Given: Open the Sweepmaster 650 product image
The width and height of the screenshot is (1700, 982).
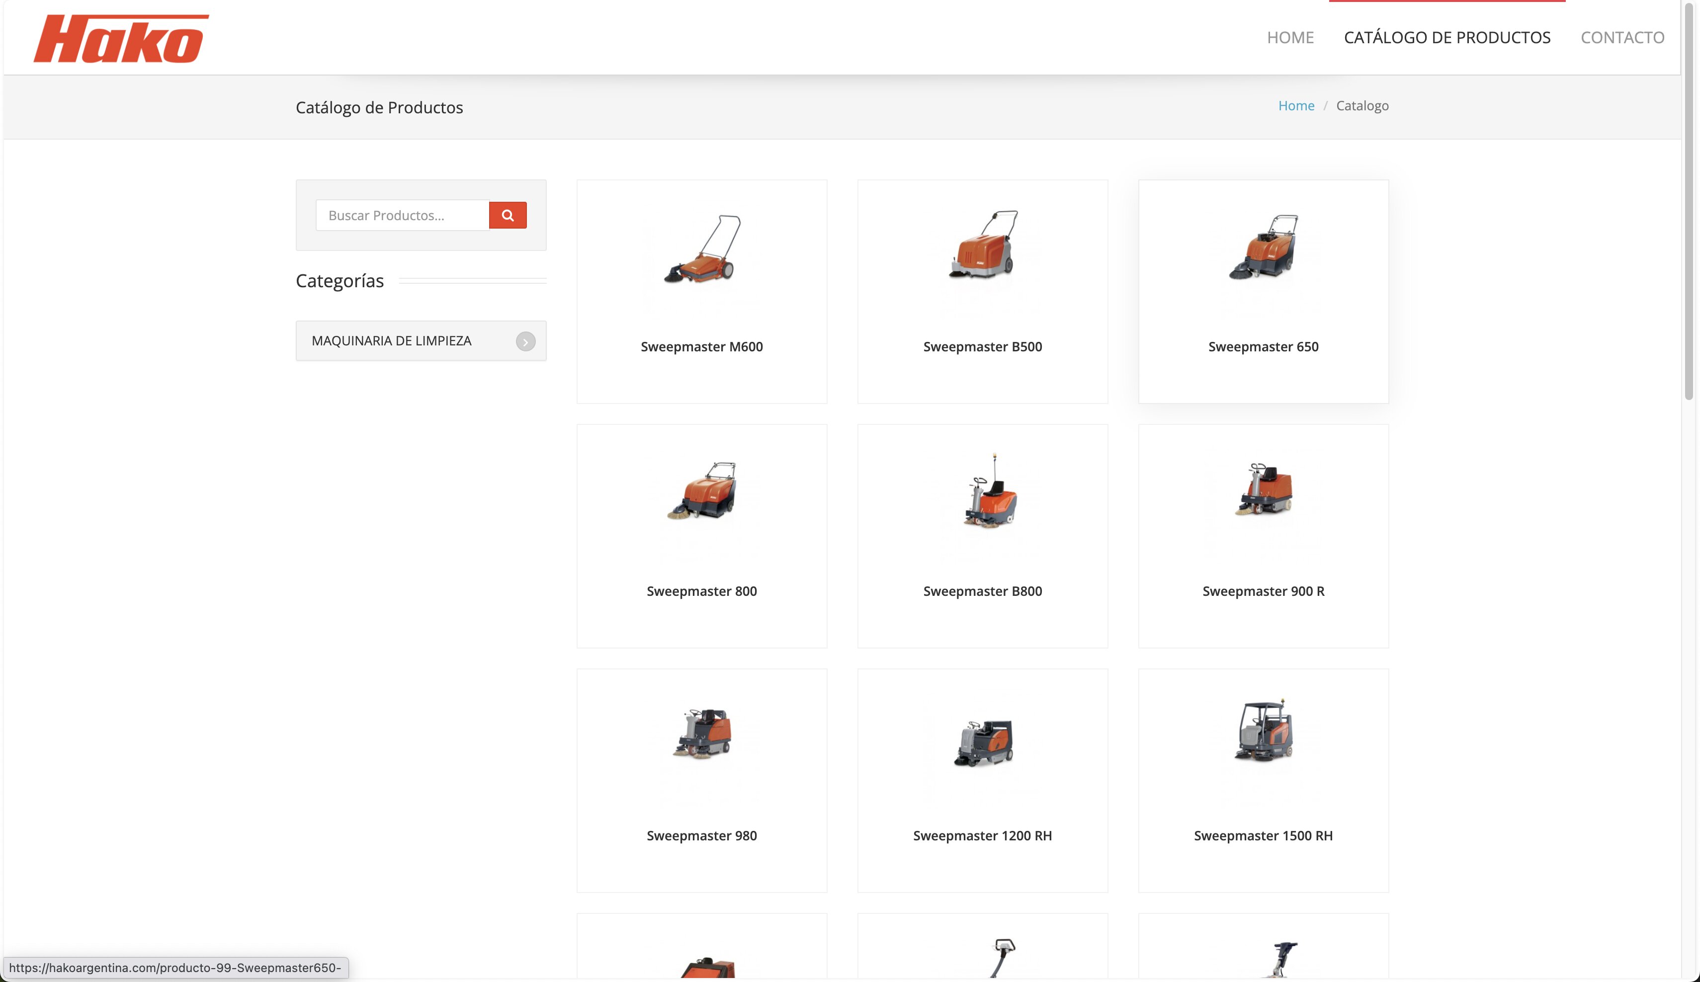Looking at the screenshot, I should click(1263, 247).
